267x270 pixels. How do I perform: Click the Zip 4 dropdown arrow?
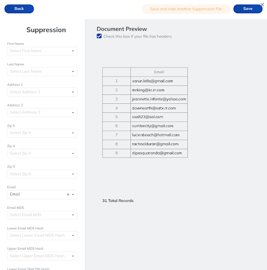pos(73,153)
